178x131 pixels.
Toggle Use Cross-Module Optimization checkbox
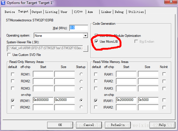click(x=96, y=35)
